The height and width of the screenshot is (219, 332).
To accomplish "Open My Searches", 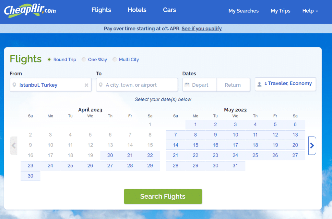I will pos(243,11).
